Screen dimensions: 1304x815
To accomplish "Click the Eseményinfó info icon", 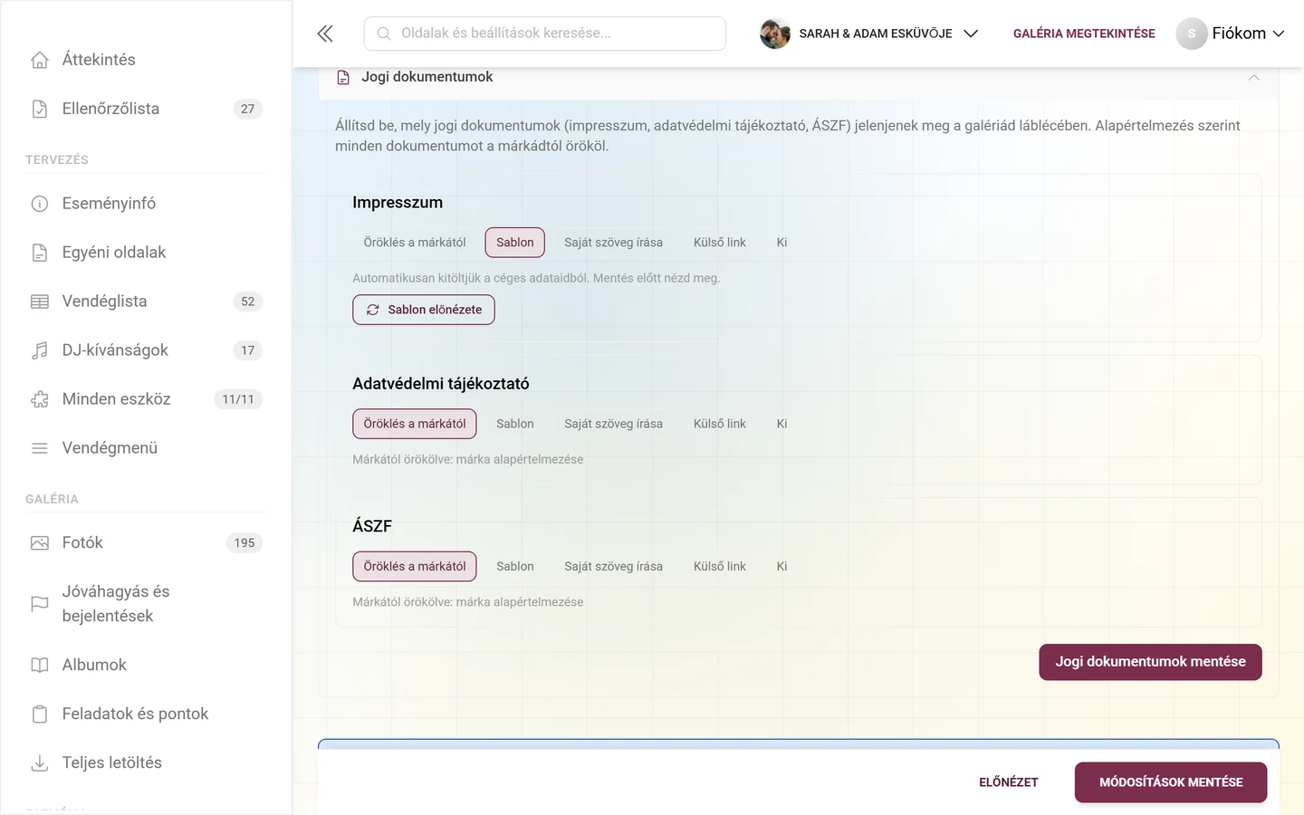I will [x=40, y=204].
